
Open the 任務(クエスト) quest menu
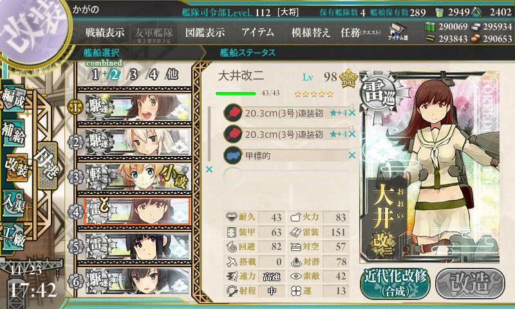pyautogui.click(x=360, y=32)
